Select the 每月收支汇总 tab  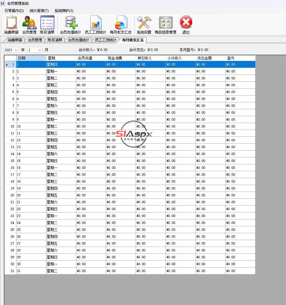click(133, 40)
